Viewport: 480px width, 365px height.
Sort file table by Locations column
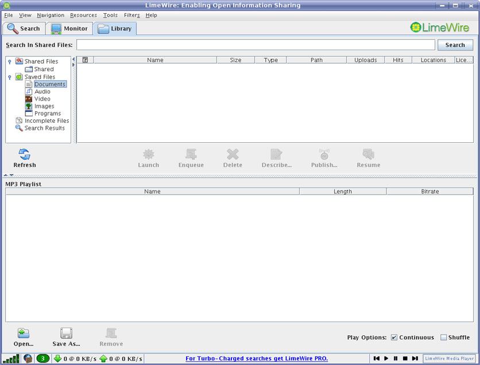433,60
